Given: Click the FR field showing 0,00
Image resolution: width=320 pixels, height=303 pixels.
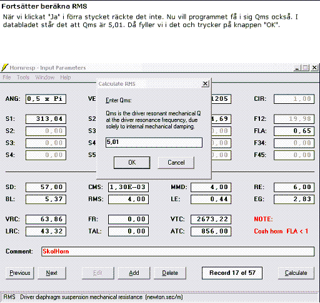Looking at the screenshot, I should click(128, 219).
